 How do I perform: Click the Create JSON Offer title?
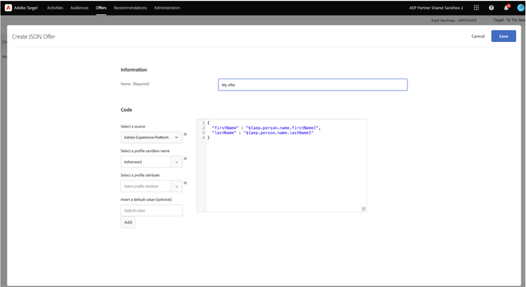point(34,36)
